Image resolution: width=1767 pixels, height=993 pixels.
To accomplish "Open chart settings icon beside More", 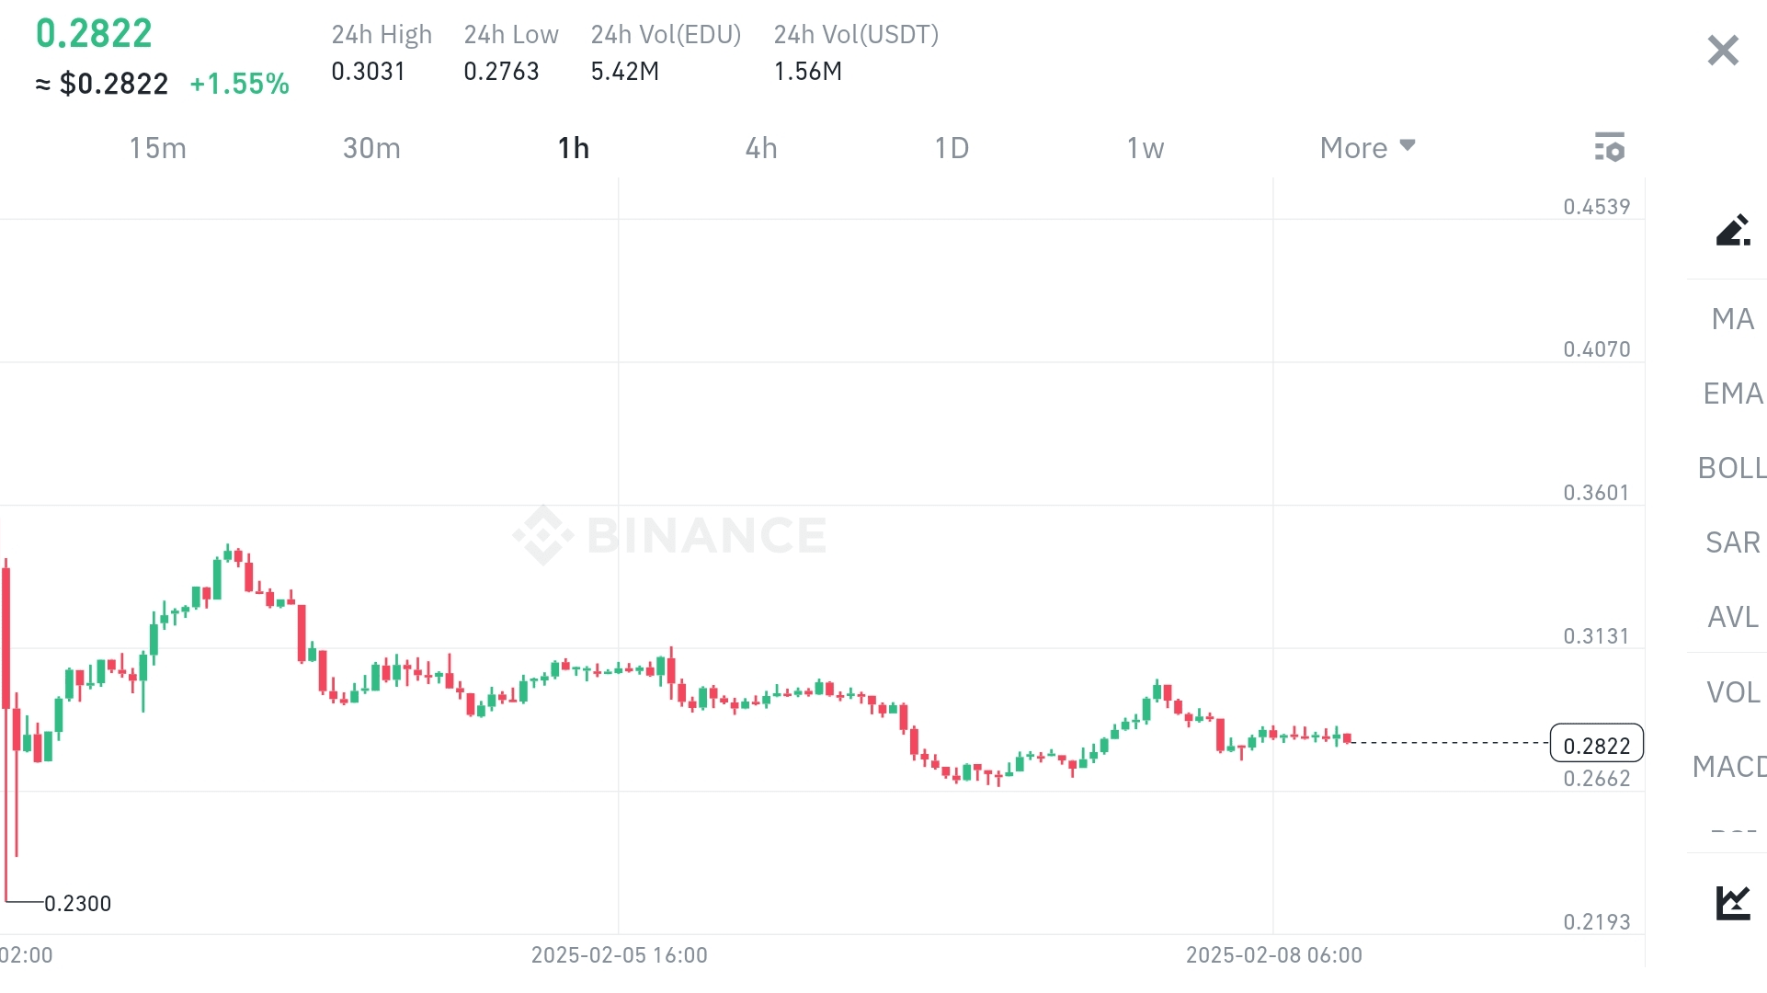I will [1609, 147].
